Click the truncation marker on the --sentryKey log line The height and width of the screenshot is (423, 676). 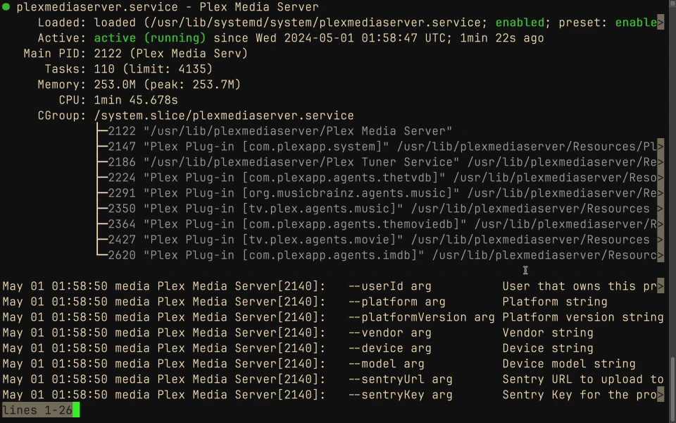point(660,395)
